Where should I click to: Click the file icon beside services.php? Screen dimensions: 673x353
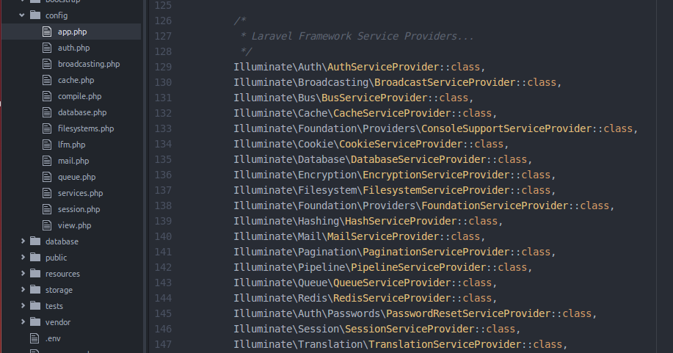[47, 193]
